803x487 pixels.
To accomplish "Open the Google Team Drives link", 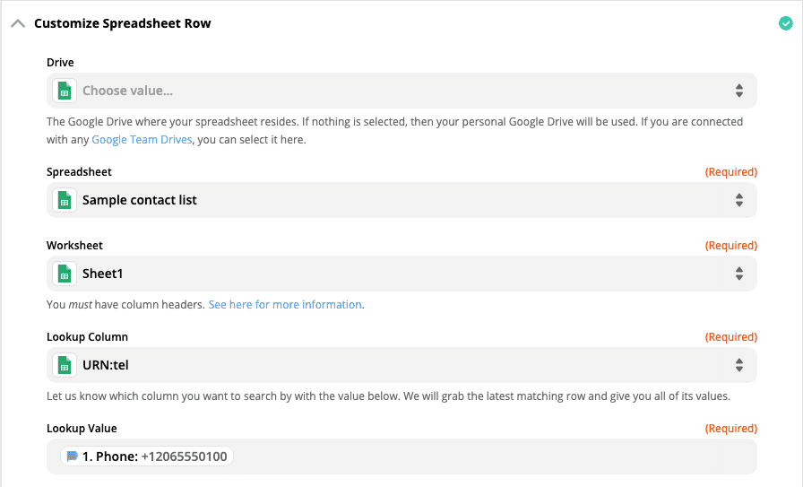I will [142, 139].
